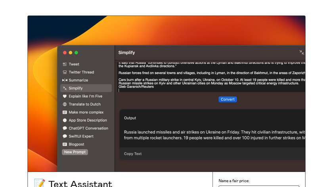This screenshot has width=333, height=187.
Task: Click the Summarize arrows icon
Action: (65, 80)
